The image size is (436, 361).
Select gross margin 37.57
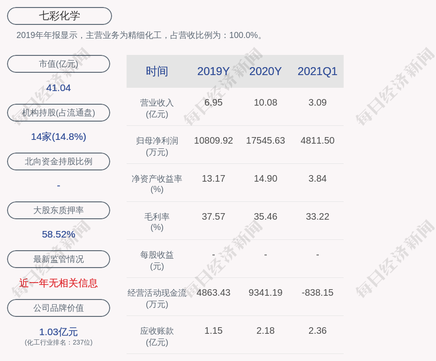[214, 216]
